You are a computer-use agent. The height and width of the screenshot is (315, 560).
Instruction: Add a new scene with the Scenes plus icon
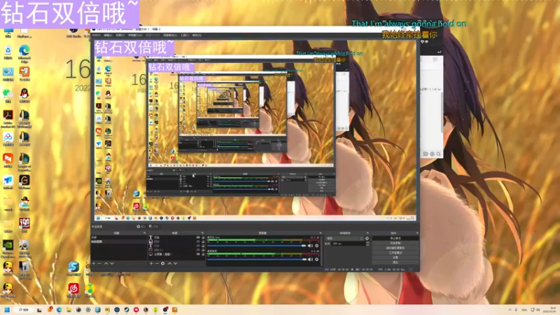point(94,263)
